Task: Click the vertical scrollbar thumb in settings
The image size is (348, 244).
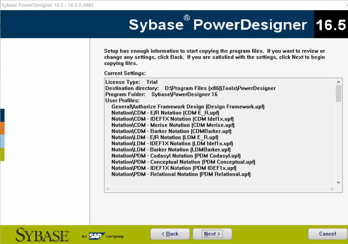Action: point(338,93)
